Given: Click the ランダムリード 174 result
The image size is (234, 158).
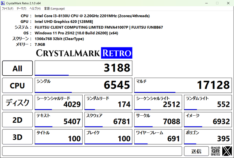Looking at the screenshot, I should (x=108, y=102).
